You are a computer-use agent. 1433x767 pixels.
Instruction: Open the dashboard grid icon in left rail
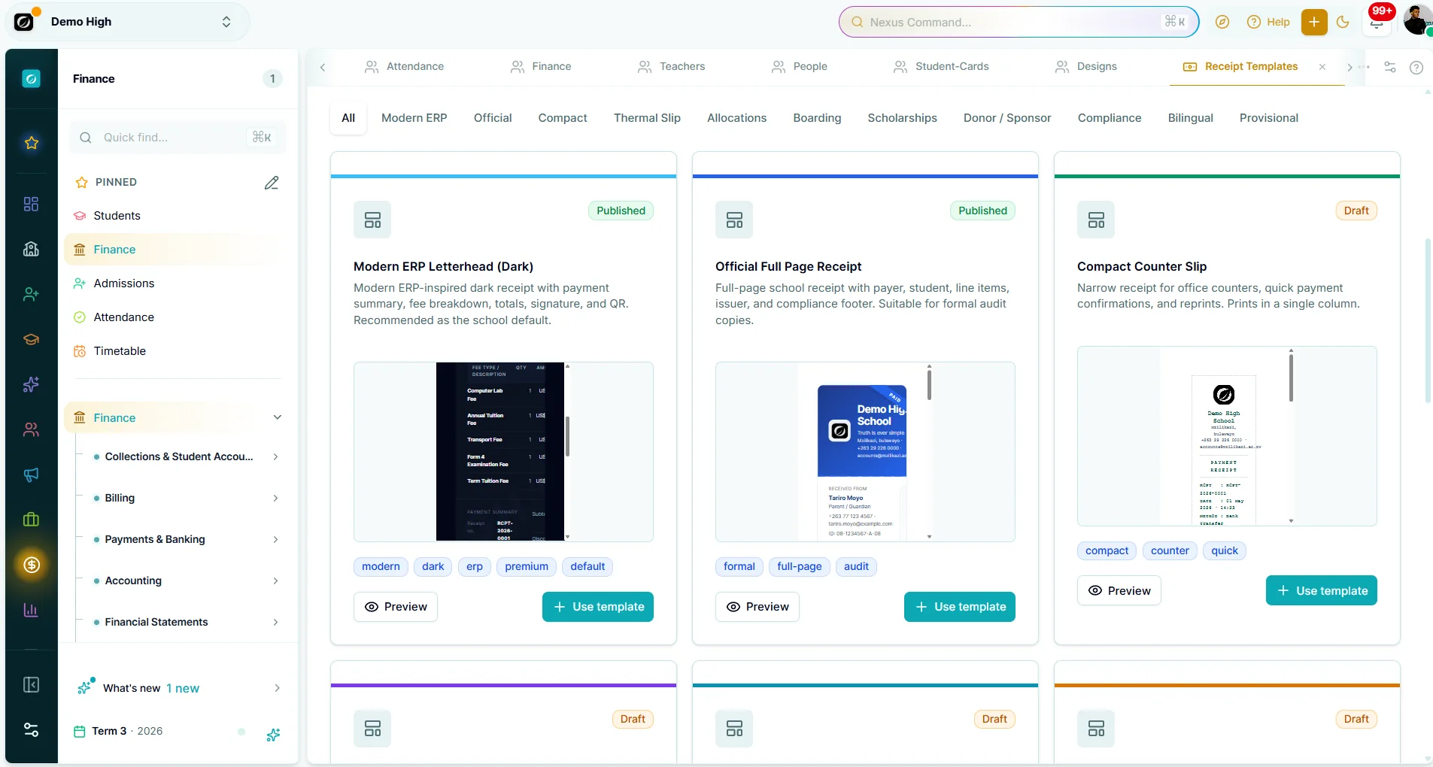click(31, 204)
